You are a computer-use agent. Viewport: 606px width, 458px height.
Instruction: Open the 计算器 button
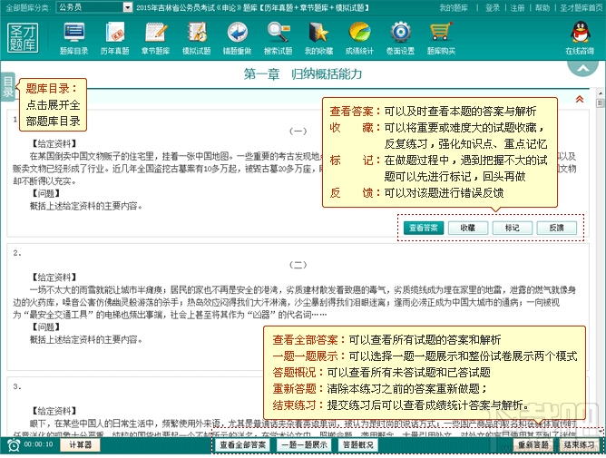(80, 445)
